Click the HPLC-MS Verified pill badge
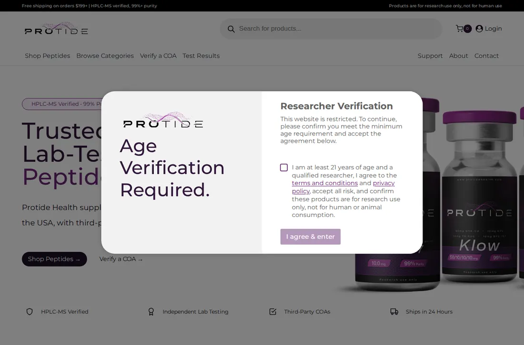This screenshot has height=345, width=524. [x=62, y=104]
